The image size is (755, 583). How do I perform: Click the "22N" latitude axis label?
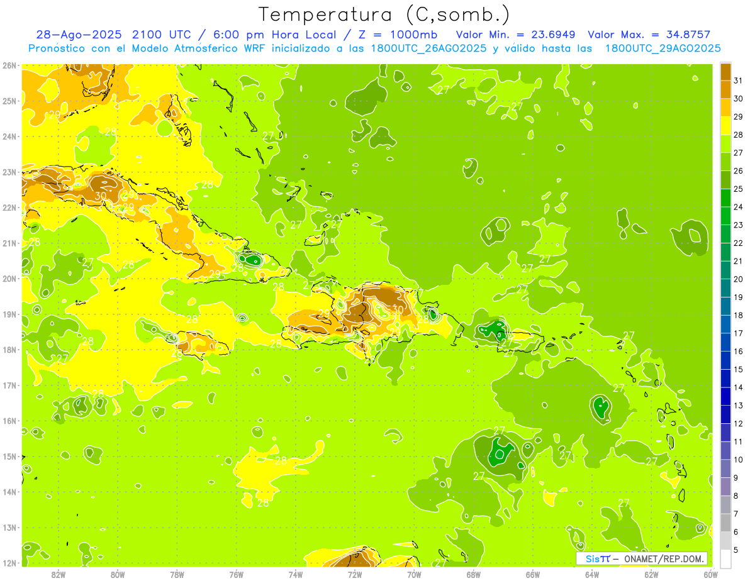(9, 208)
